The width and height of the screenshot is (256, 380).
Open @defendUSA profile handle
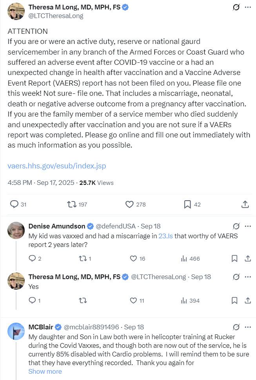(116, 226)
